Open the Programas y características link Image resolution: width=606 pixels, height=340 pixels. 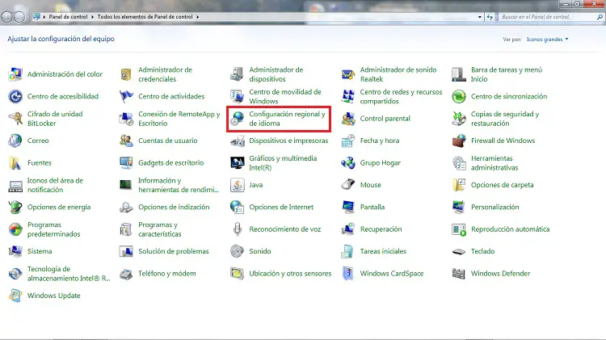(160, 229)
